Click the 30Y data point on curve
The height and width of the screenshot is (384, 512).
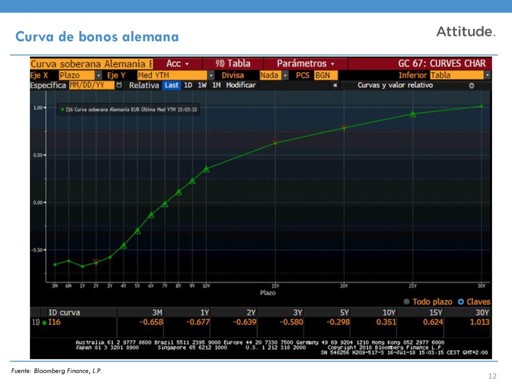pyautogui.click(x=481, y=106)
